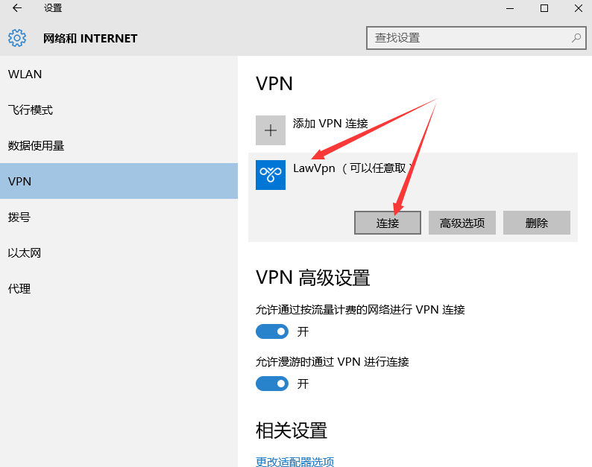The height and width of the screenshot is (467, 592).
Task: Click the 查找设置 search field
Action: (x=468, y=37)
